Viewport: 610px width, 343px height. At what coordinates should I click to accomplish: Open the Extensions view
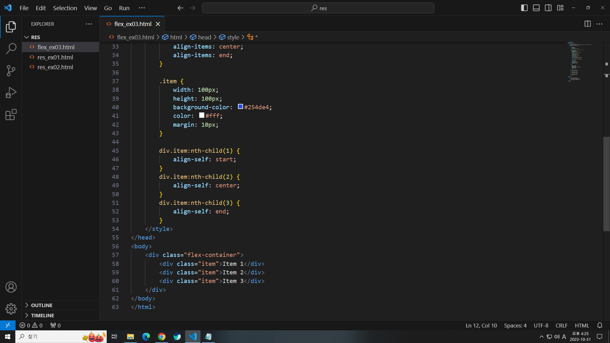coord(11,115)
